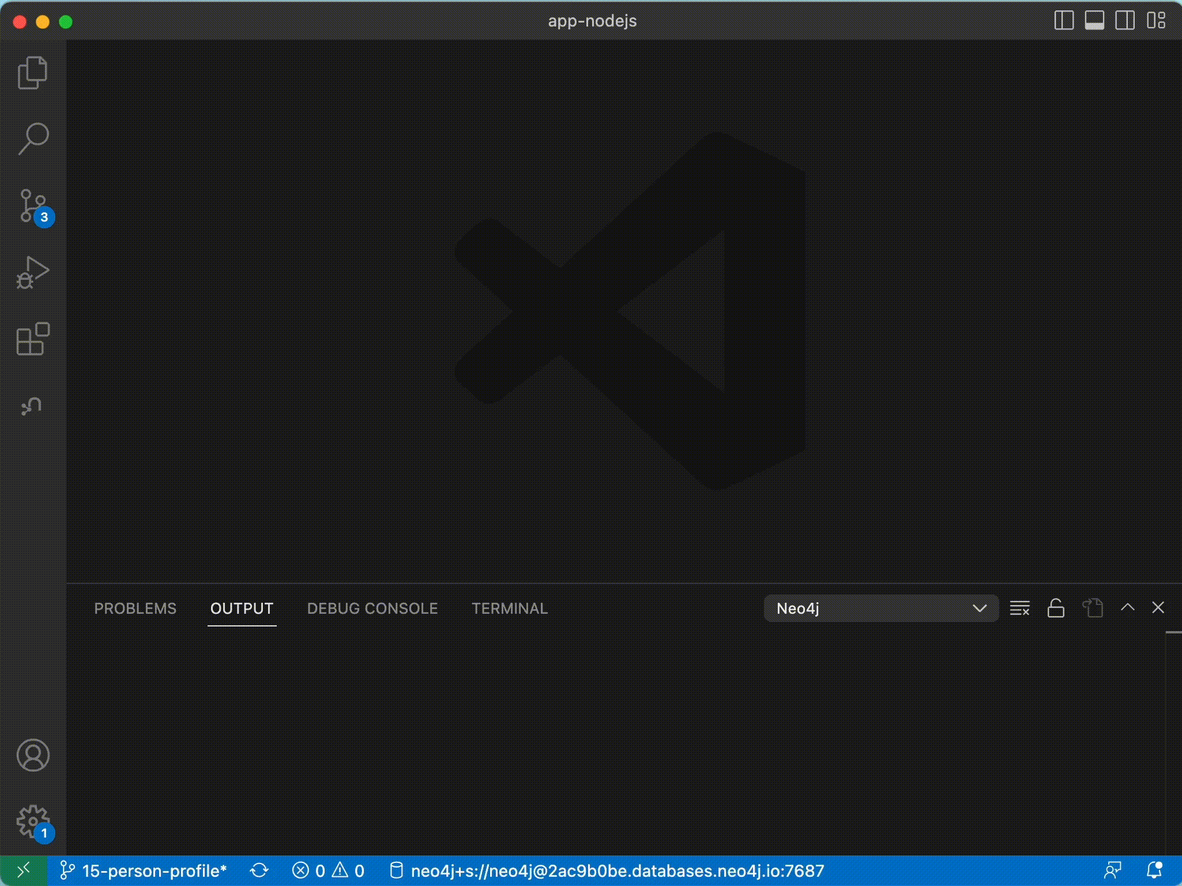Toggle primary side bar layout icon

point(1064,21)
